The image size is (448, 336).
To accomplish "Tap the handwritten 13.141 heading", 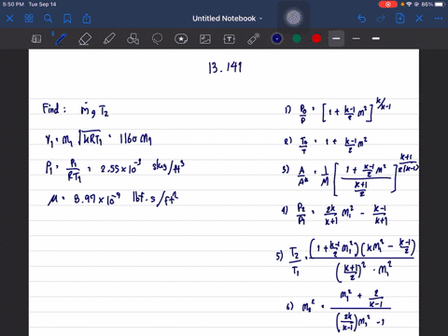I will click(x=225, y=67).
